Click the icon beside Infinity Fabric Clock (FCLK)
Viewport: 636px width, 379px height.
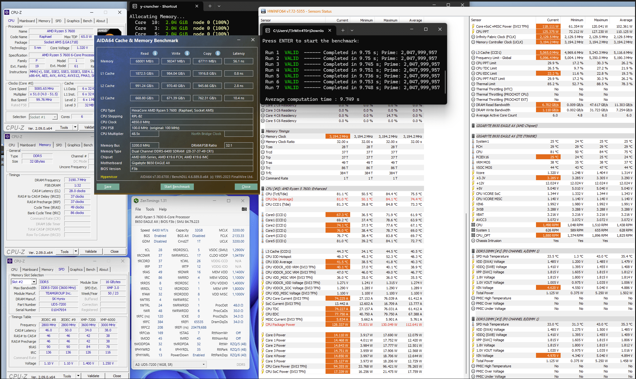coord(473,37)
